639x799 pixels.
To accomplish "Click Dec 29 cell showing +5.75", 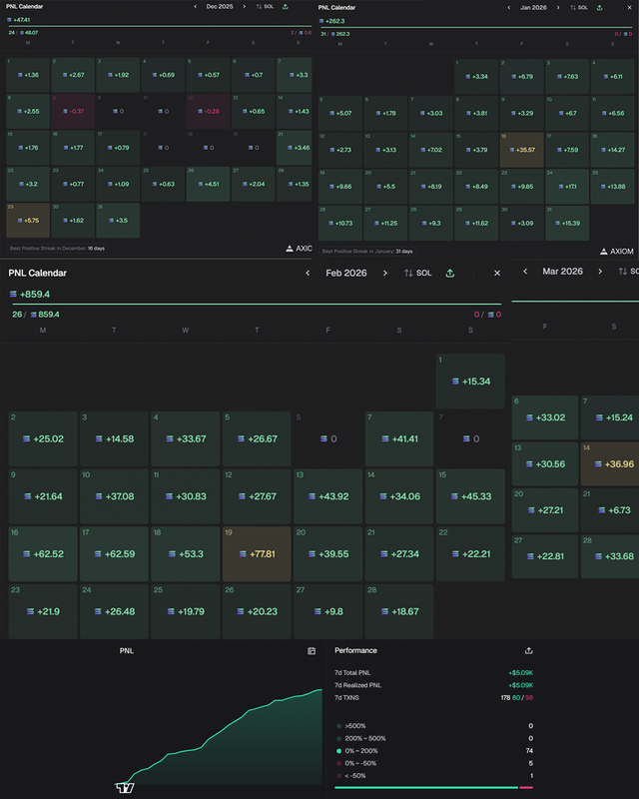I will (28, 220).
